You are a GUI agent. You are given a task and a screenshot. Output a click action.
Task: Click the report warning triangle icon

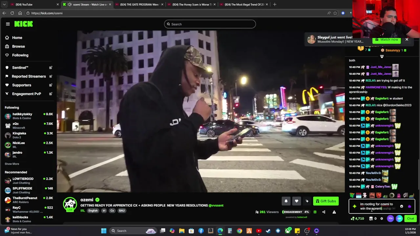point(334,212)
